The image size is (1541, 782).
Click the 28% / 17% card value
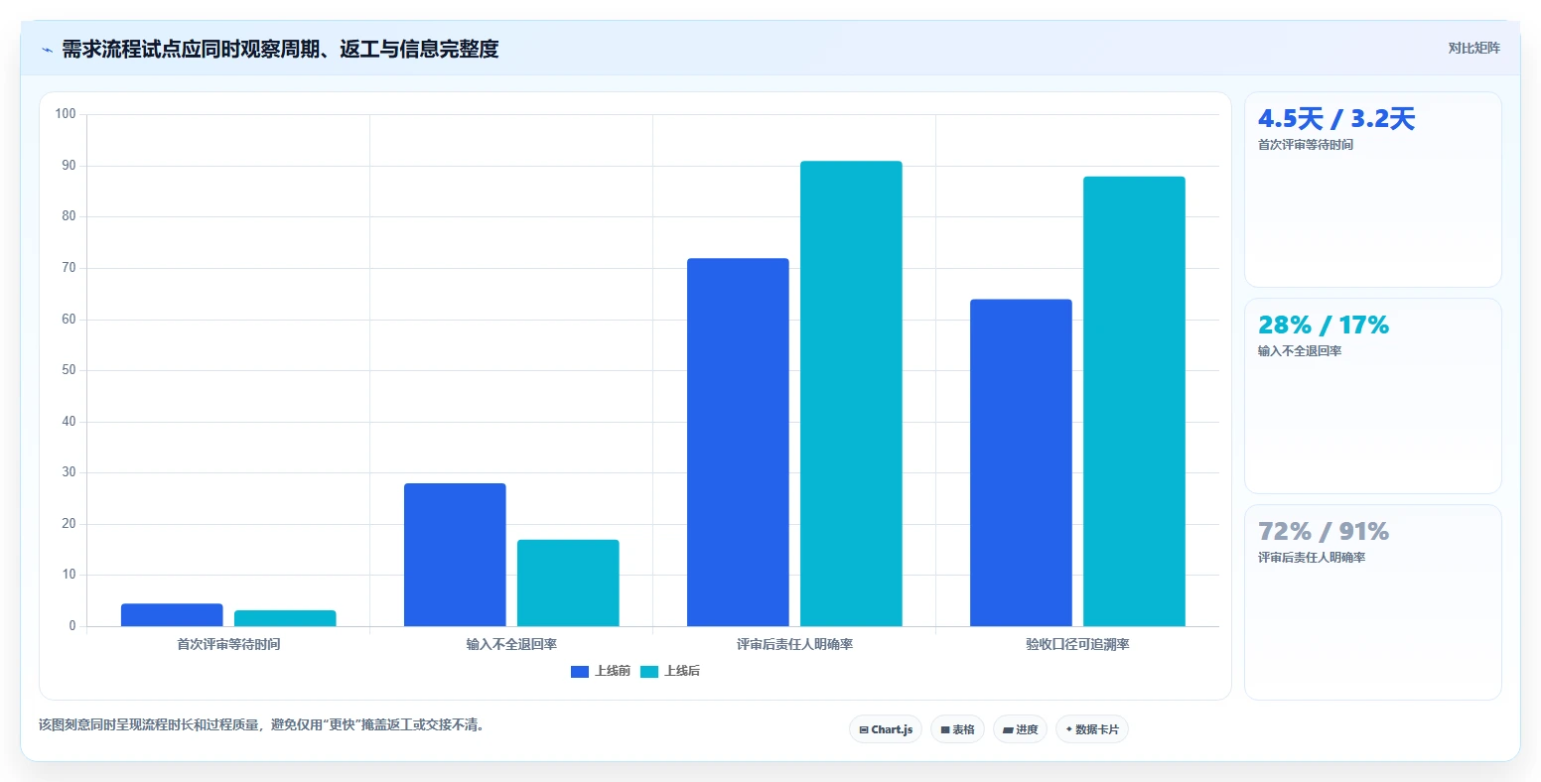pyautogui.click(x=1324, y=326)
